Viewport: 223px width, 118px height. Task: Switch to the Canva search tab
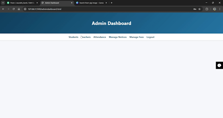91,3
